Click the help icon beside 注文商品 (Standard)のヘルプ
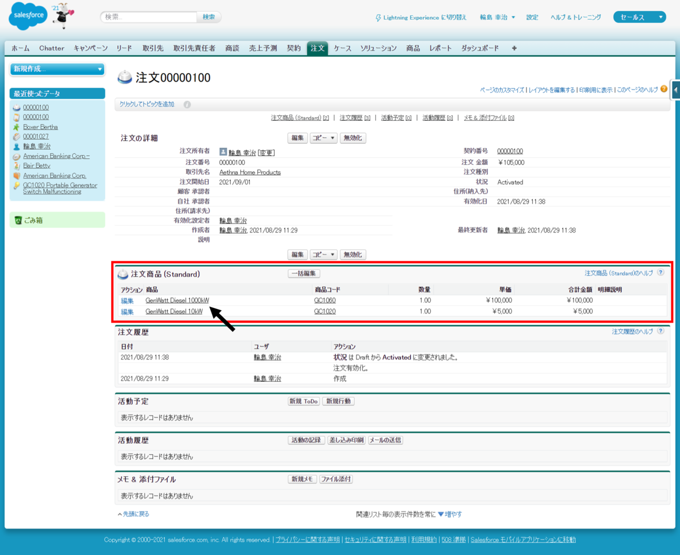680x555 pixels. [660, 273]
